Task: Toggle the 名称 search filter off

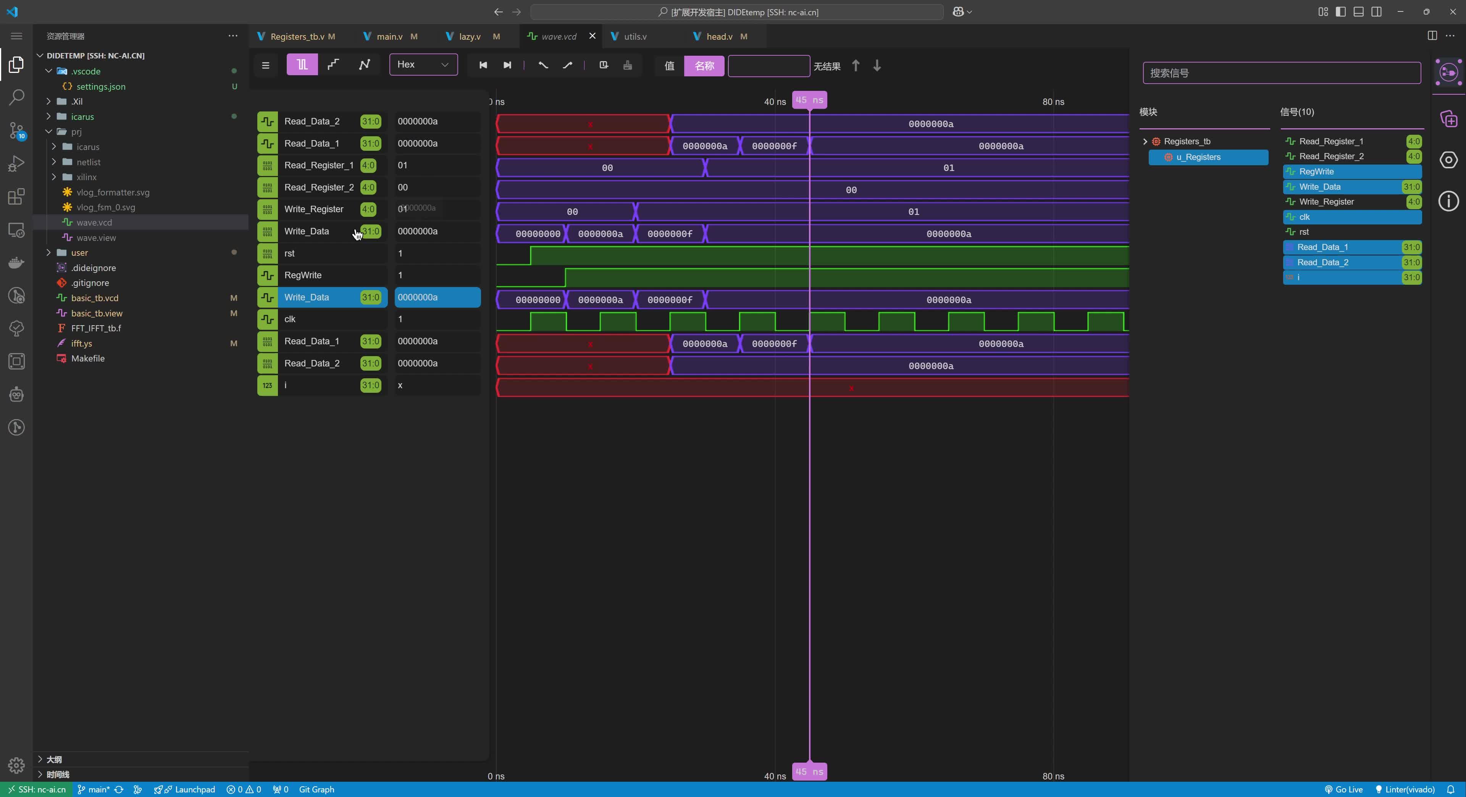Action: tap(703, 65)
